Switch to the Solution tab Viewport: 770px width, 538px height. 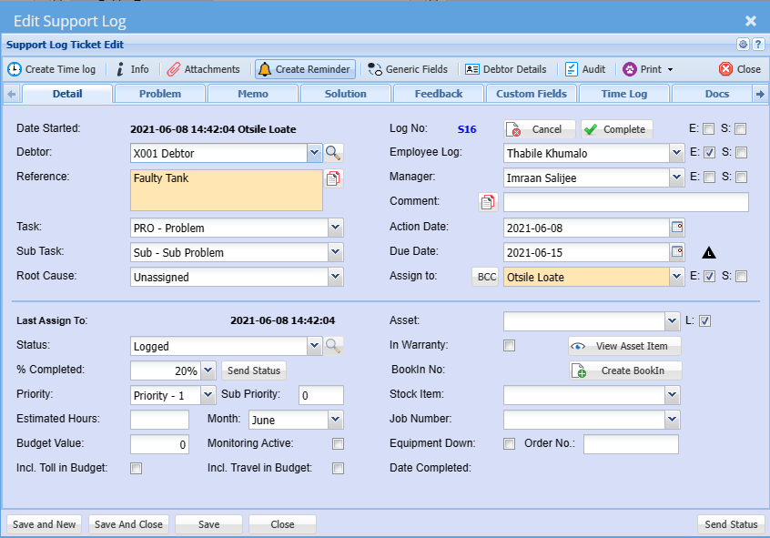346,94
